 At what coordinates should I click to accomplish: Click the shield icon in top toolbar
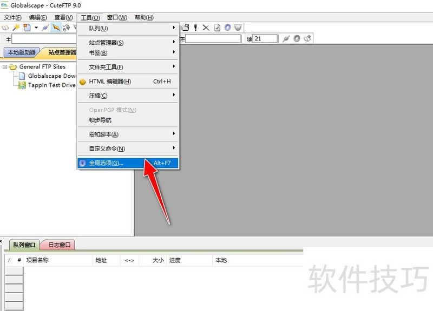click(x=238, y=28)
